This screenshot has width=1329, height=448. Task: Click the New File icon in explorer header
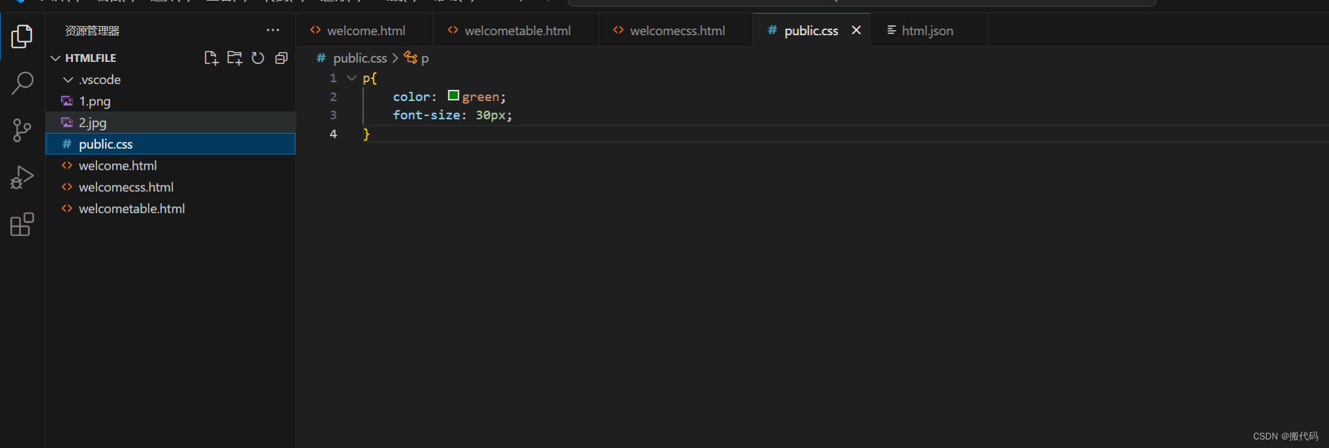(211, 58)
